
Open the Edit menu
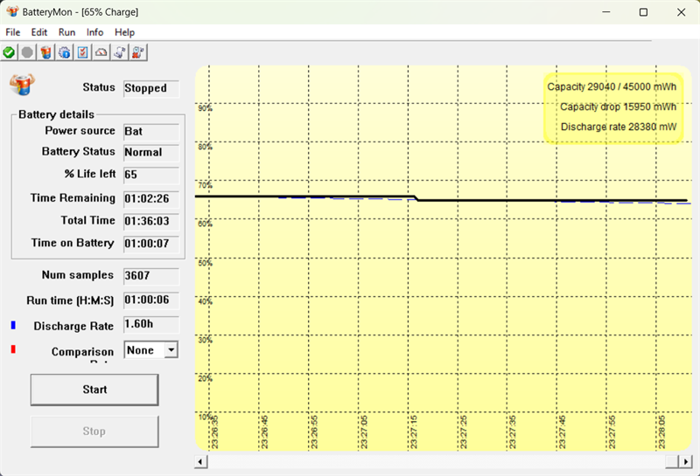pos(38,32)
